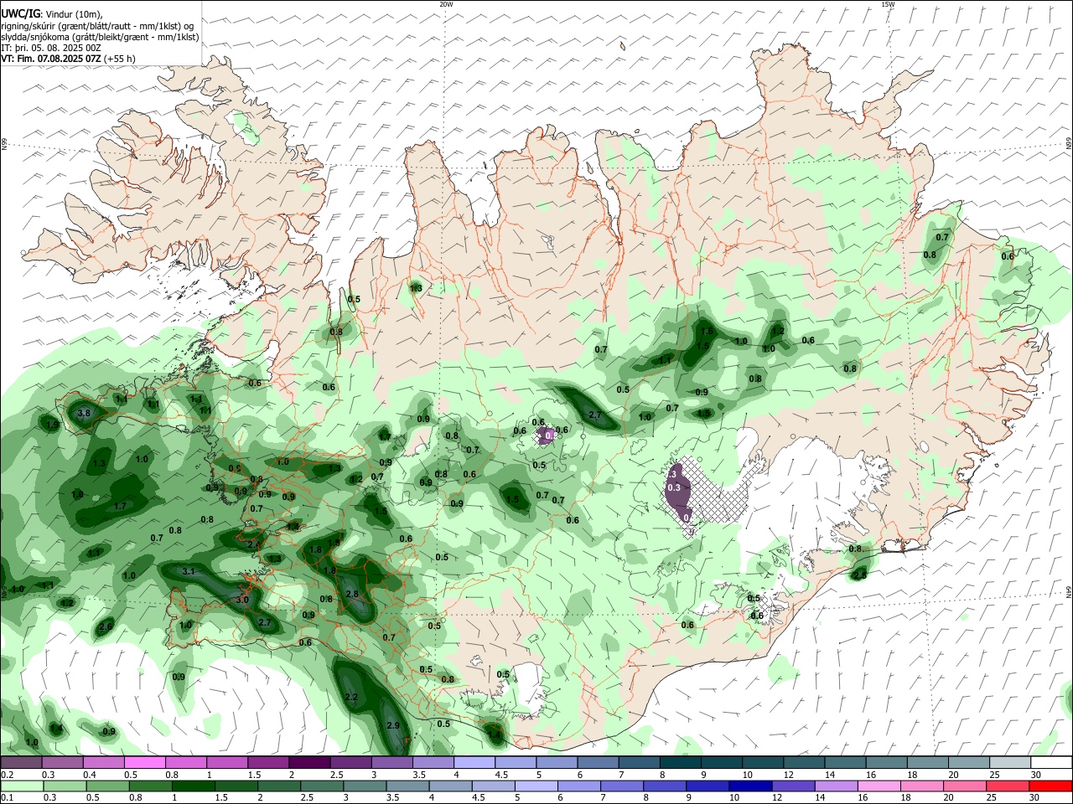This screenshot has height=804, width=1073.
Task: Pick the dark navy 10 mm rain swatch
Action: tap(750, 786)
